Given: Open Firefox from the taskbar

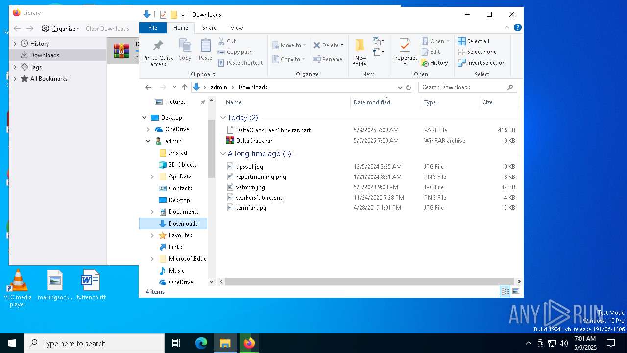Looking at the screenshot, I should [249, 343].
